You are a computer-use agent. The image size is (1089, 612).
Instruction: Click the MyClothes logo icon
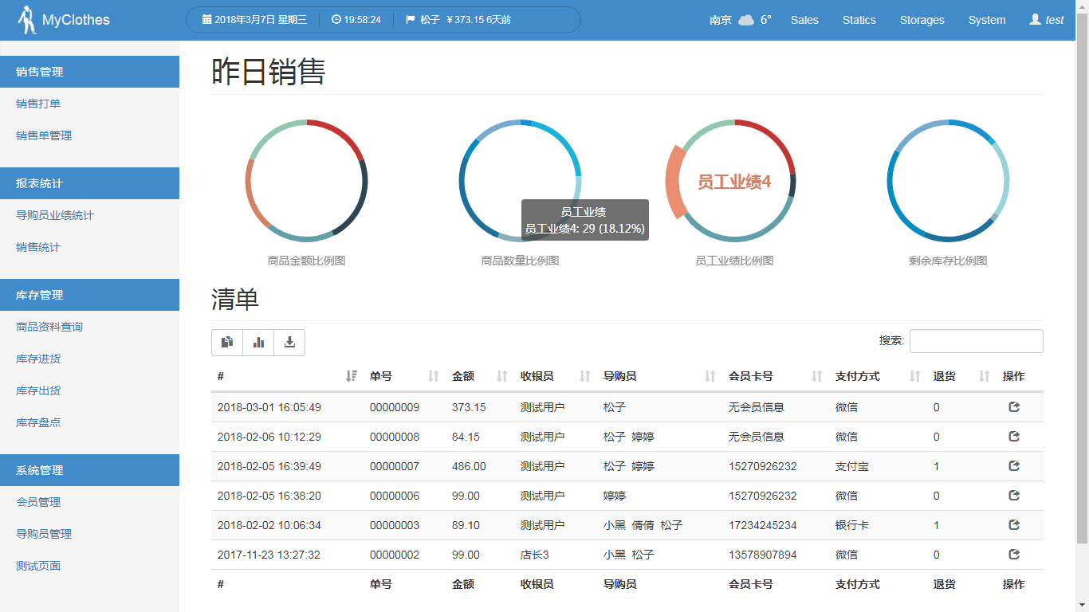(28, 20)
